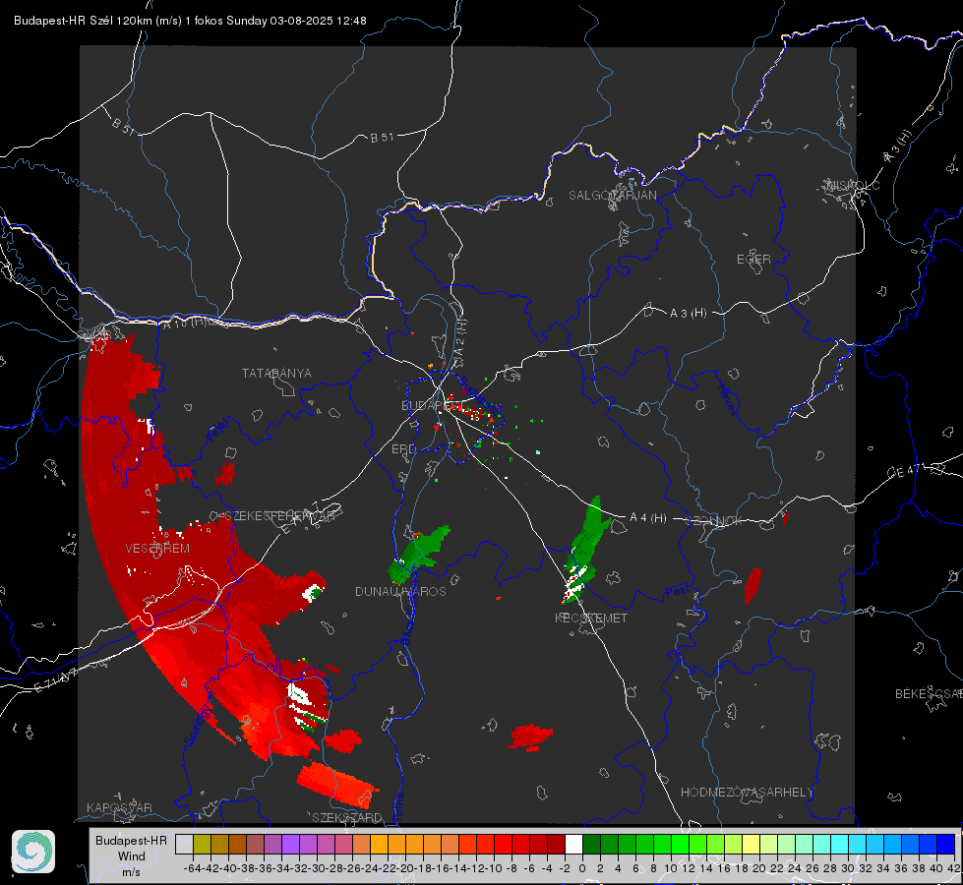
Task: Click the MISKOLC city label
Action: pyautogui.click(x=853, y=185)
